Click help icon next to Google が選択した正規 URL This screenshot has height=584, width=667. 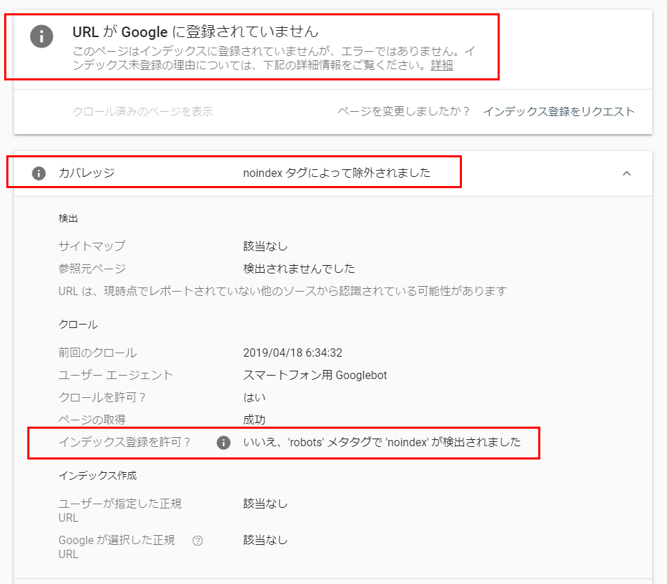(x=197, y=541)
